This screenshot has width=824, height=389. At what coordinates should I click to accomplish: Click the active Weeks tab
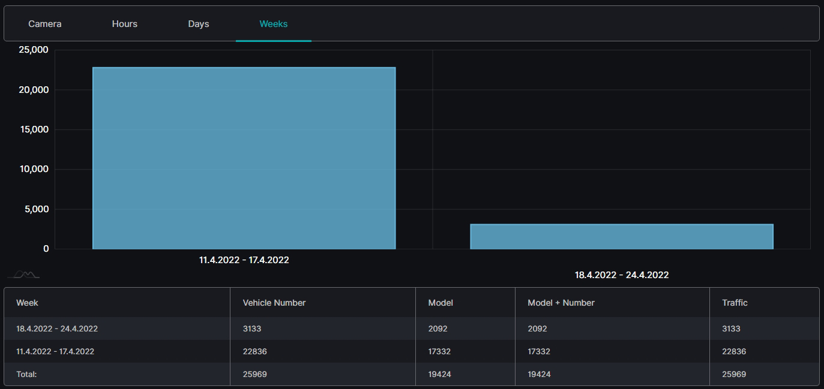pyautogui.click(x=274, y=24)
